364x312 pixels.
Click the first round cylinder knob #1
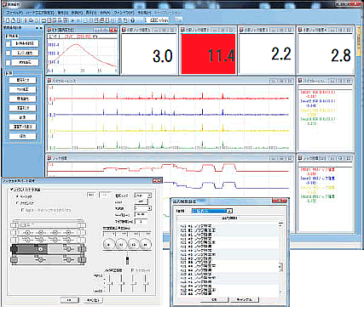pos(109,244)
